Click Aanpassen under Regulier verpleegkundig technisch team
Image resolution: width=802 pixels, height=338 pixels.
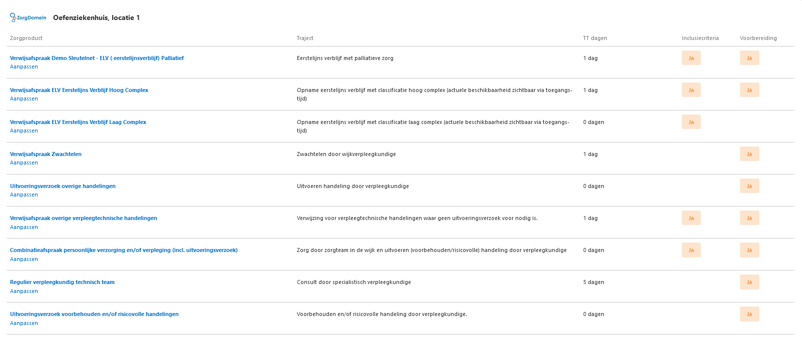[x=24, y=291]
